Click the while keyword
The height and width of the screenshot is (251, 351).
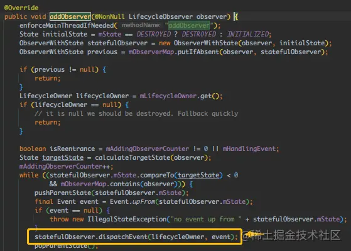[x=29, y=175]
